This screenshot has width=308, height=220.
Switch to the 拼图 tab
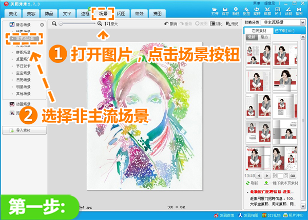pyautogui.click(x=158, y=13)
